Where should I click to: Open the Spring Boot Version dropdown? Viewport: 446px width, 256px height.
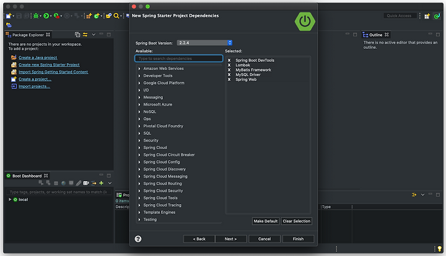coord(204,43)
